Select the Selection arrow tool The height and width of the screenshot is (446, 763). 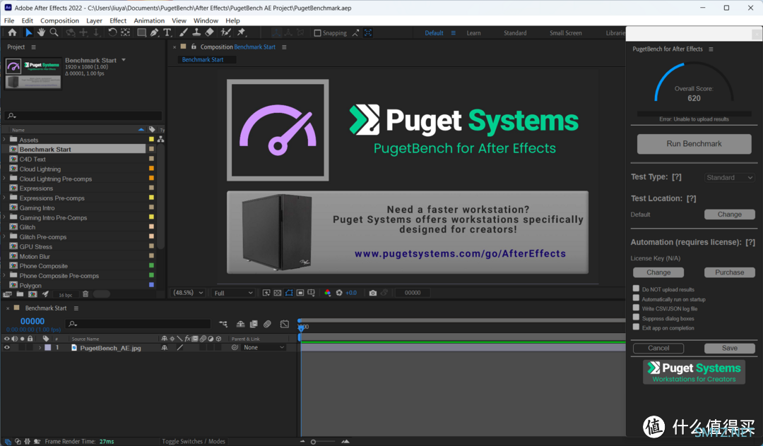pos(29,32)
